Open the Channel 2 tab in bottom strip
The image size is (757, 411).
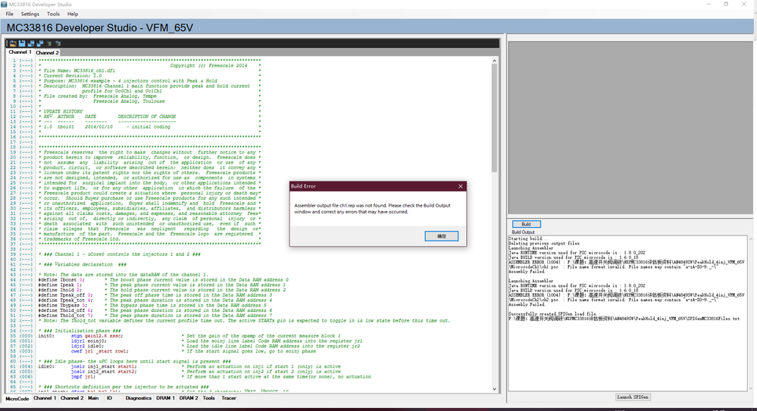(72, 398)
